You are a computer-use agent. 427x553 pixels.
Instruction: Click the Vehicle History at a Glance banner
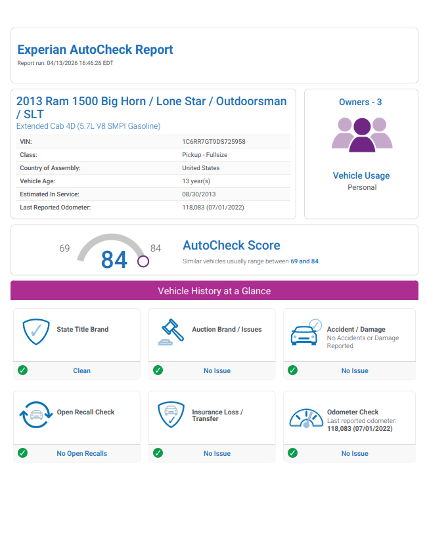[214, 291]
